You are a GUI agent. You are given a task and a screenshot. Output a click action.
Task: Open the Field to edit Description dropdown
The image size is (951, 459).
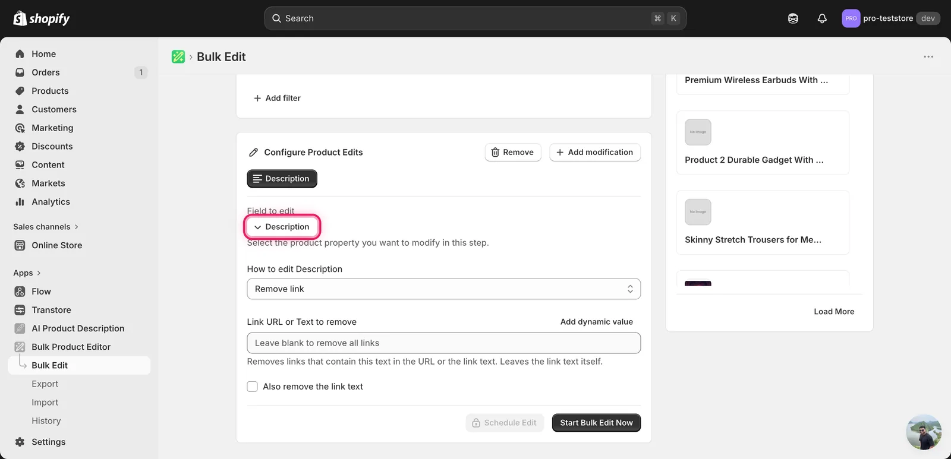[x=282, y=227]
